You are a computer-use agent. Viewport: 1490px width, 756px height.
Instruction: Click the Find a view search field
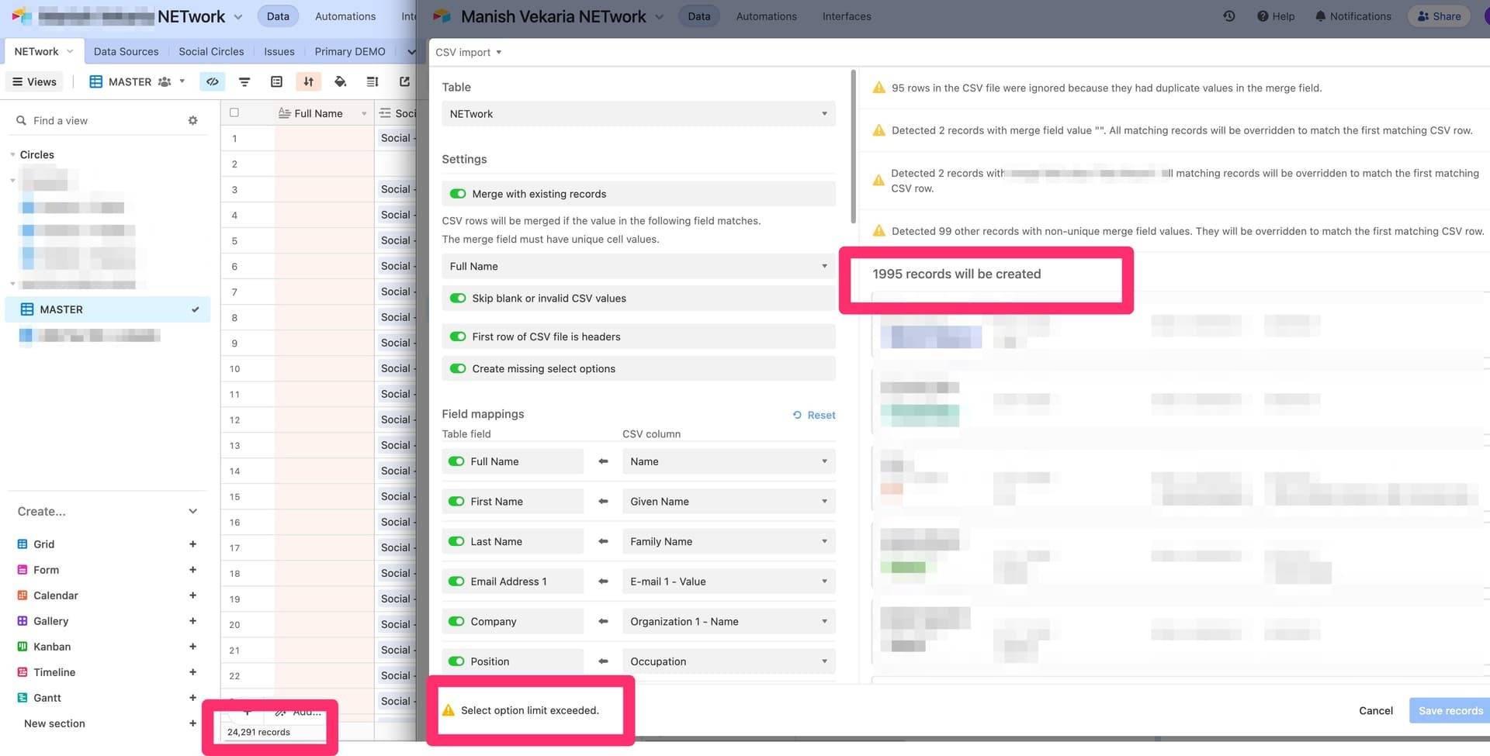click(97, 120)
